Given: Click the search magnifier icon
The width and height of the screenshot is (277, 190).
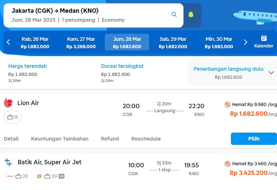Looking at the screenshot, I should click(174, 15).
